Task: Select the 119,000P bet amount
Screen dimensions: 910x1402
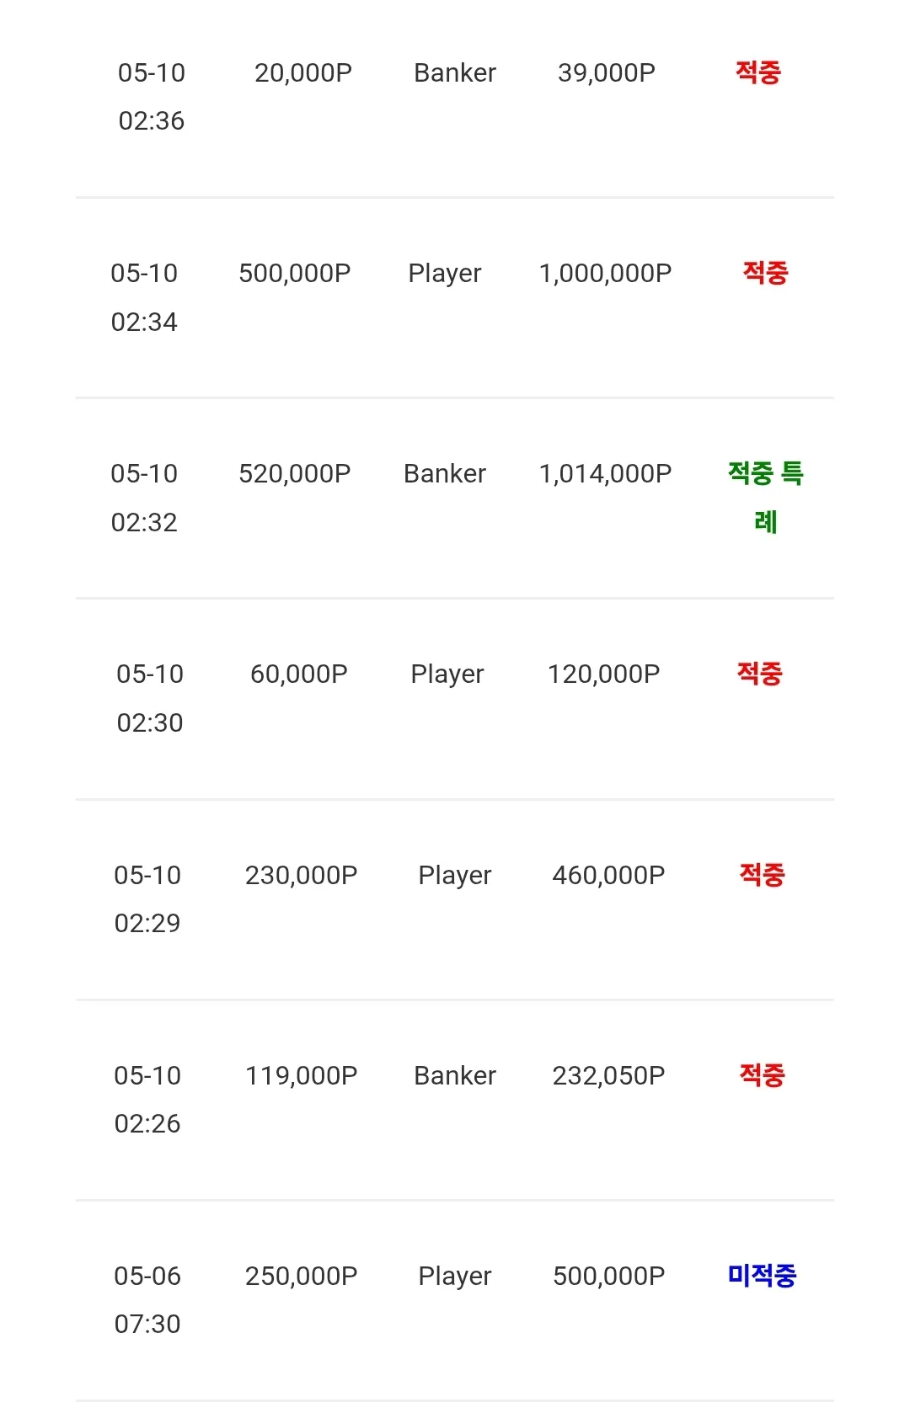Action: point(302,1076)
